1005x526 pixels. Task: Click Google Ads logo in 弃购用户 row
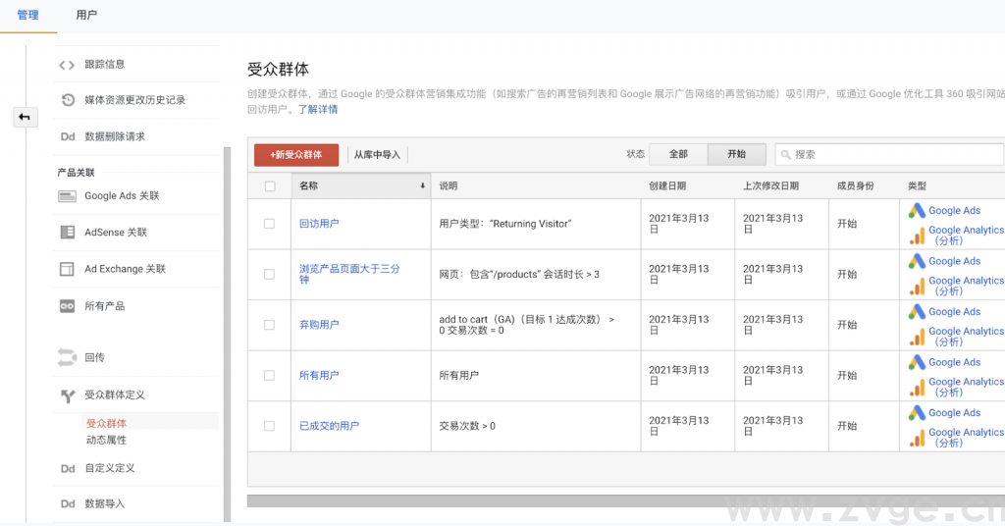[917, 311]
